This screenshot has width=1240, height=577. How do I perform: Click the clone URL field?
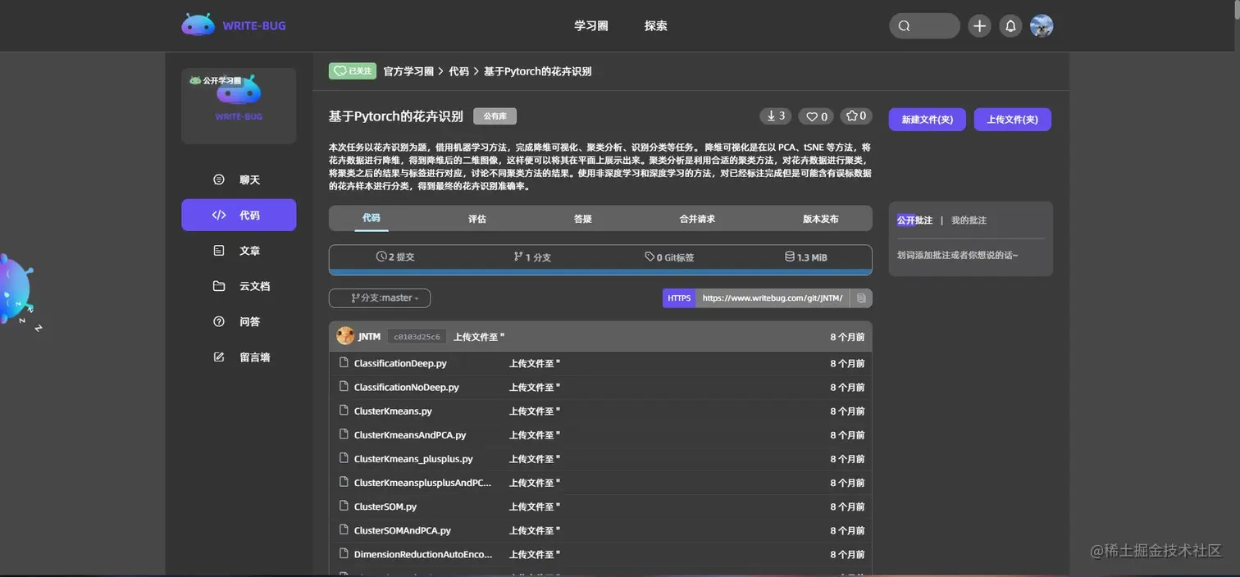coord(773,298)
